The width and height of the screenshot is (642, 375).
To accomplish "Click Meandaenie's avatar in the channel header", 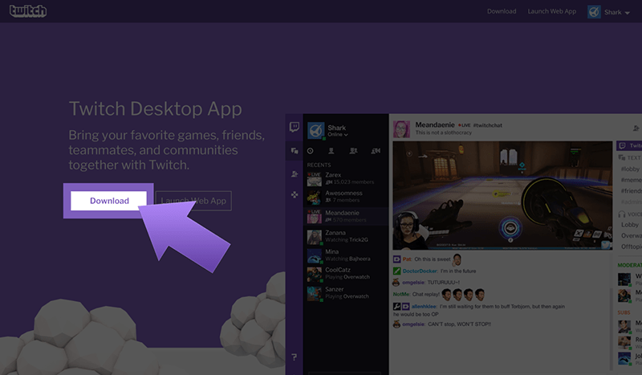I will pyautogui.click(x=402, y=129).
